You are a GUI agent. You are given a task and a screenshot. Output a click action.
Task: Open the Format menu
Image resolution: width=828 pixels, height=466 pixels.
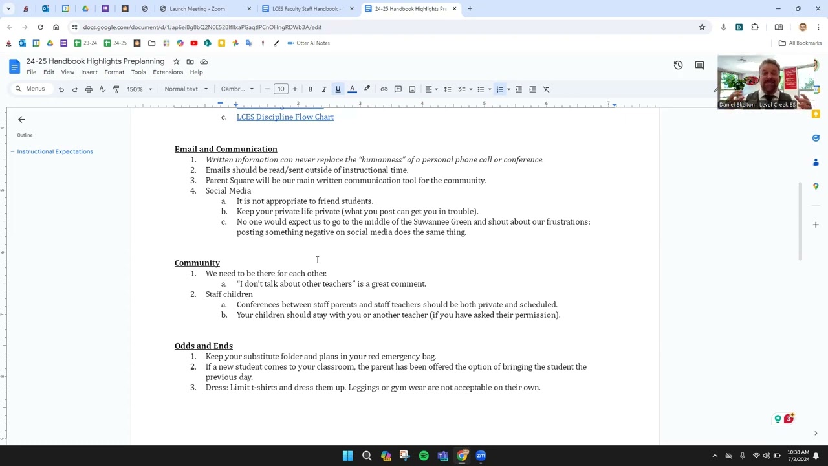[114, 72]
